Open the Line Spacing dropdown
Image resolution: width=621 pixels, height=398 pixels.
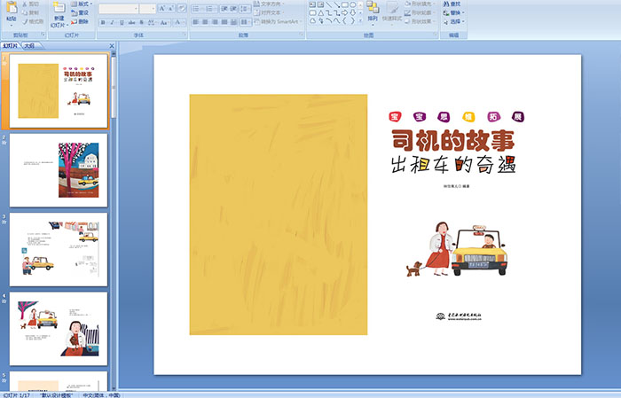(245, 9)
